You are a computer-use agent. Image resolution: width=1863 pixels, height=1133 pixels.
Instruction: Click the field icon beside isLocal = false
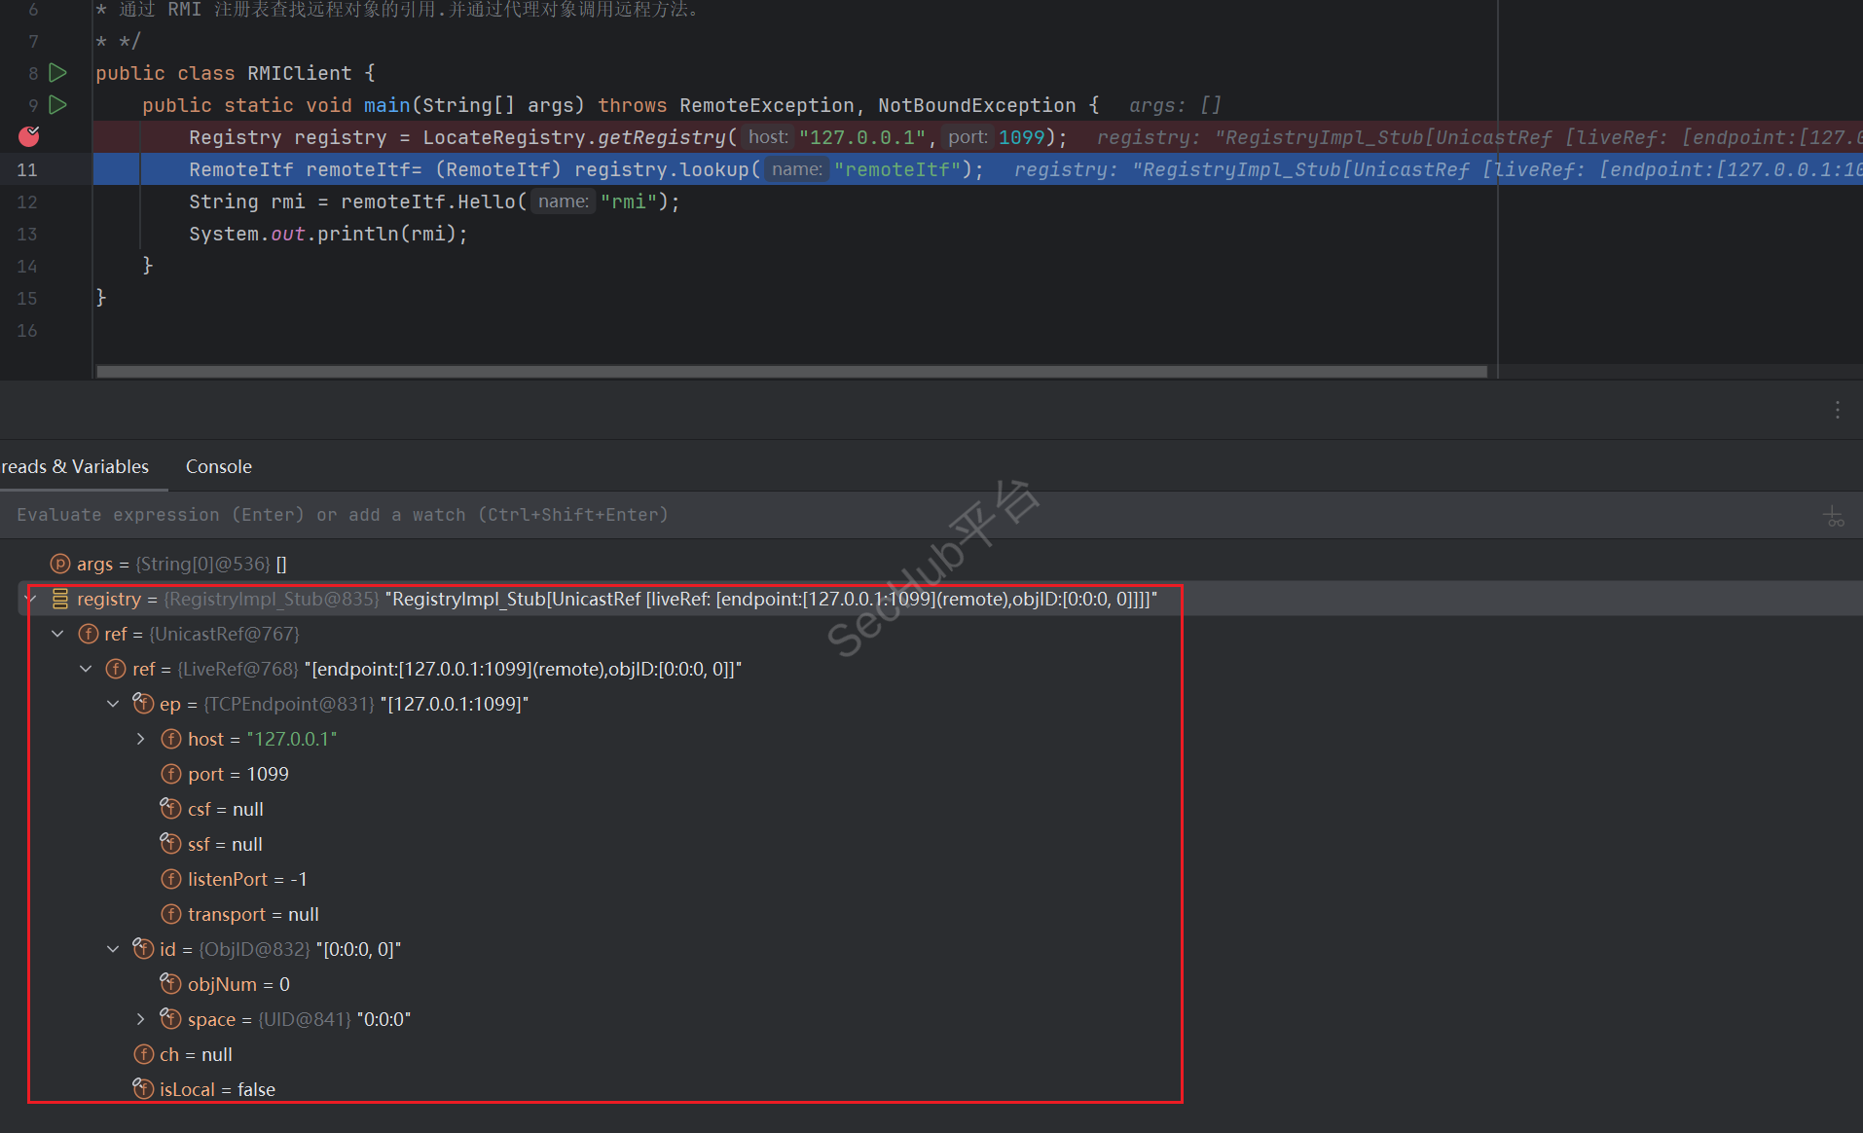tap(143, 1089)
